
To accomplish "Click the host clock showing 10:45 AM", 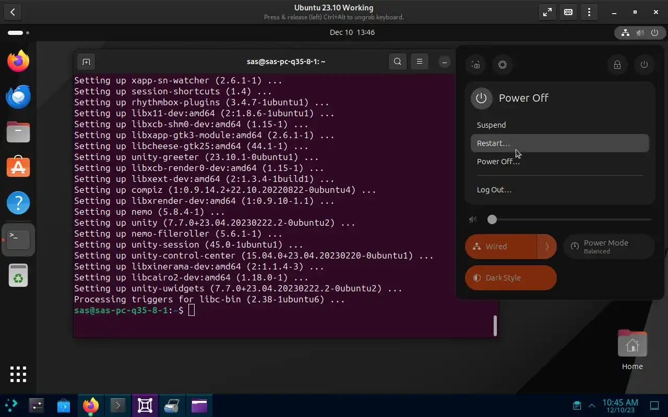I will click(x=620, y=406).
